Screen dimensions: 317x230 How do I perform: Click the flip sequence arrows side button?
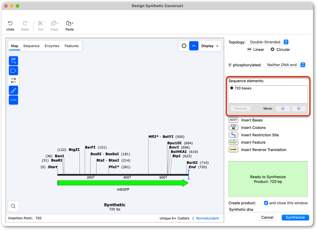pos(13,80)
